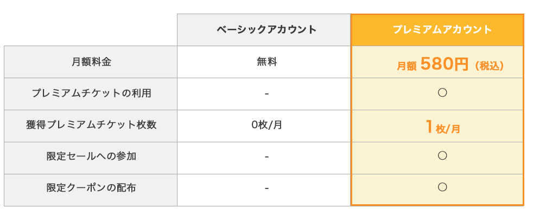Screen dimensions: 533x214
Task: Click the dash in basic プレミアムチケットの利用 cell
Action: point(266,93)
